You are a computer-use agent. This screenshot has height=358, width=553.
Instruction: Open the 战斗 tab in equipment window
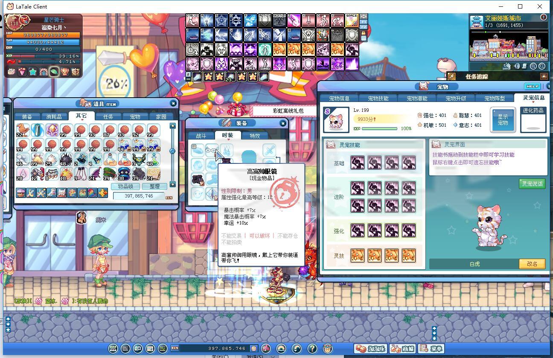[x=201, y=136]
